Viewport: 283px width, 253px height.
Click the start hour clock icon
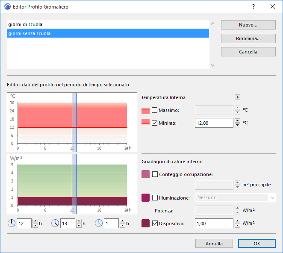click(x=12, y=223)
